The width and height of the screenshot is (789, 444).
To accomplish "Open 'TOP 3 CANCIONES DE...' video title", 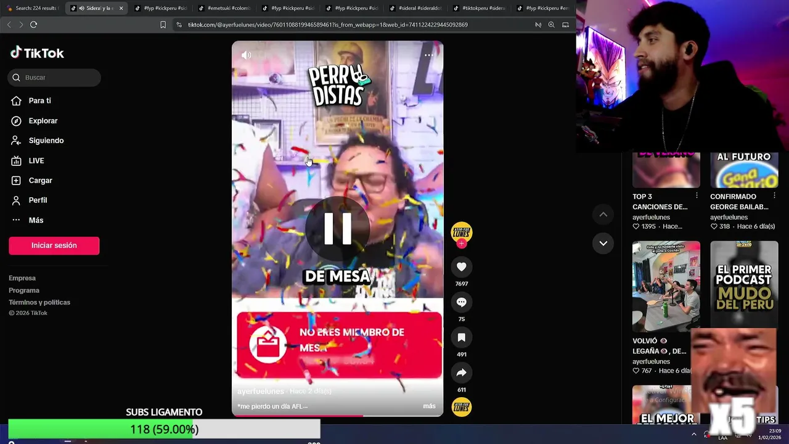I will 660,202.
